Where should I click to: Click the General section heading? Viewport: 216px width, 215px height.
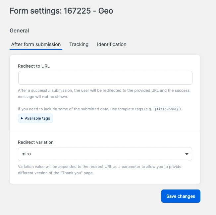(19, 30)
